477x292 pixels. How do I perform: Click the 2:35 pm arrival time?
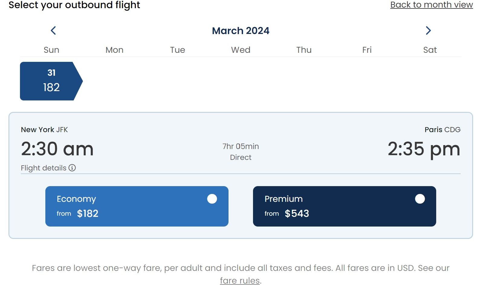tap(424, 149)
